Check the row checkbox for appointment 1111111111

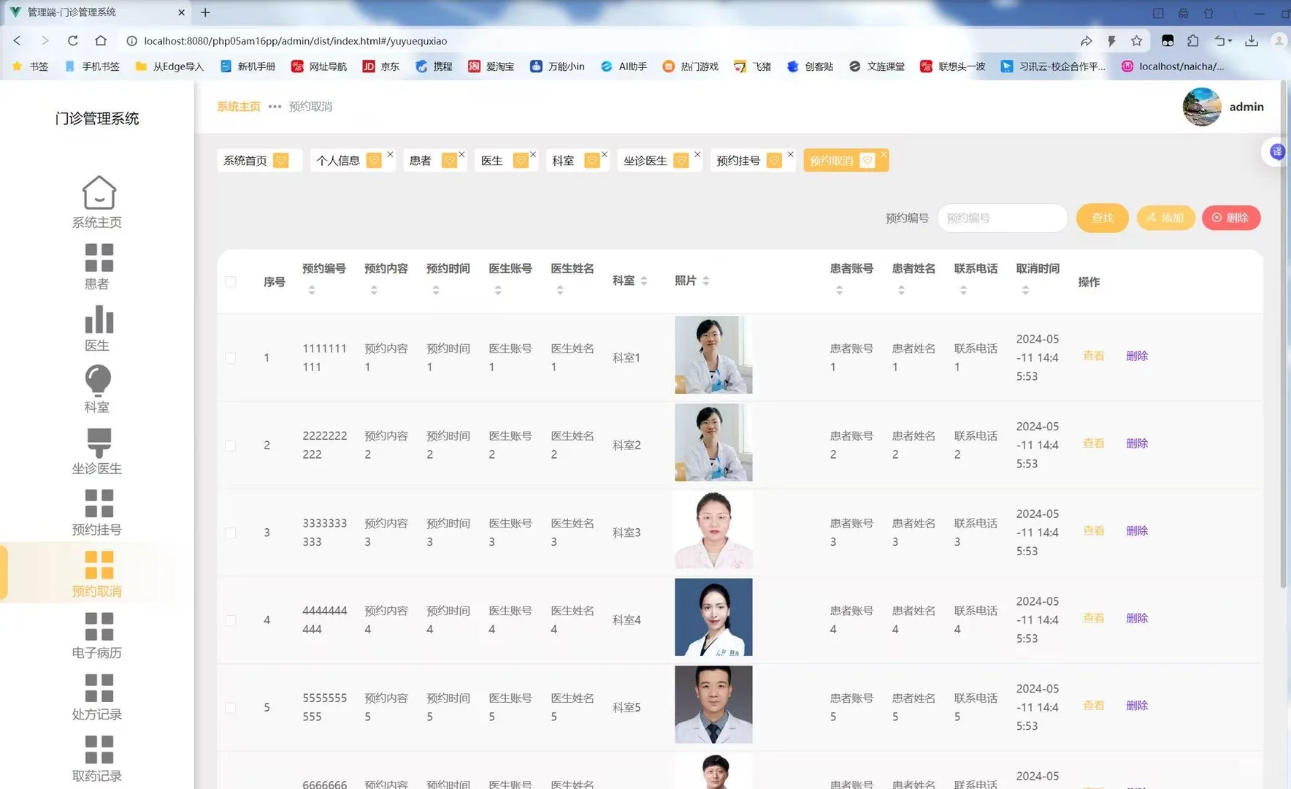[231, 358]
